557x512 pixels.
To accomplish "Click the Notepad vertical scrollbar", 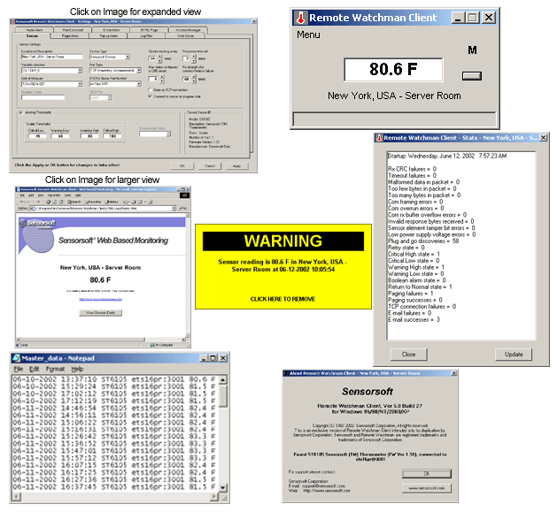I will [x=225, y=442].
